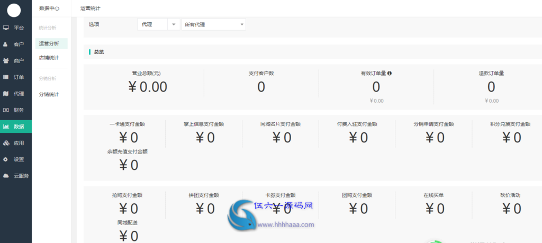The image size is (542, 243).
Task: Click the 一卡通支付金额 label
Action: tap(127, 124)
